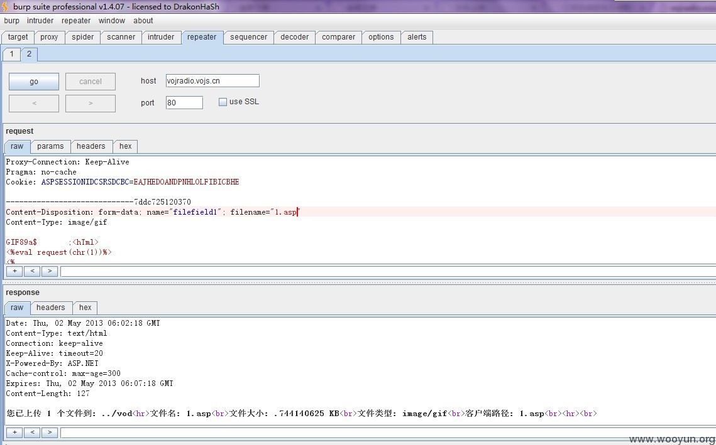Switch to the proxy tab
The height and width of the screenshot is (445, 716).
point(49,38)
